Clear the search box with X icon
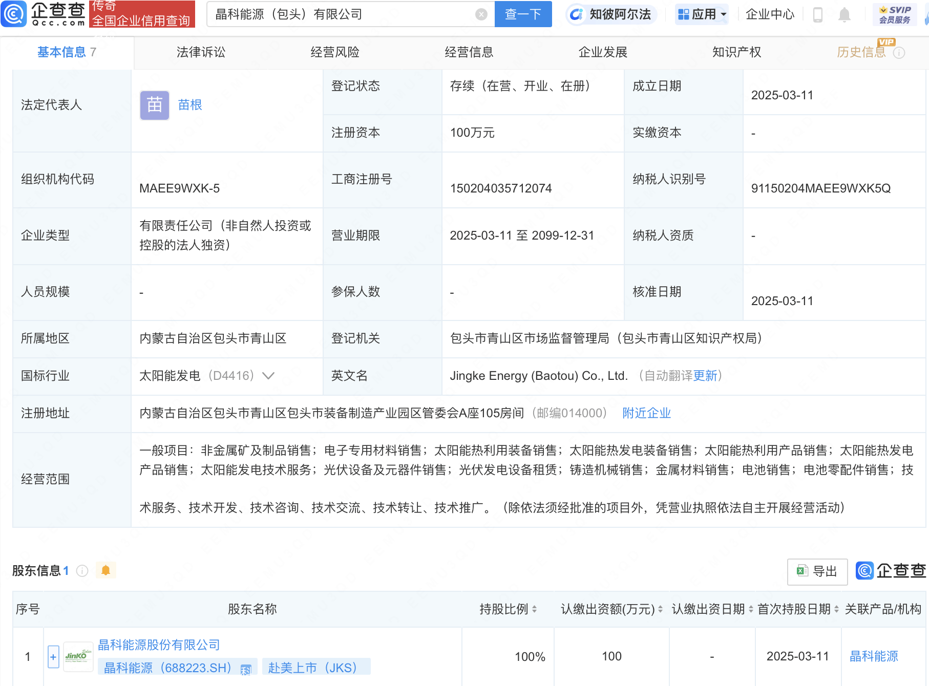 (x=481, y=14)
